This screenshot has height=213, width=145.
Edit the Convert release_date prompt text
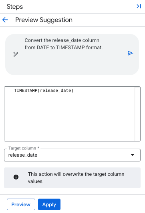tap(64, 44)
